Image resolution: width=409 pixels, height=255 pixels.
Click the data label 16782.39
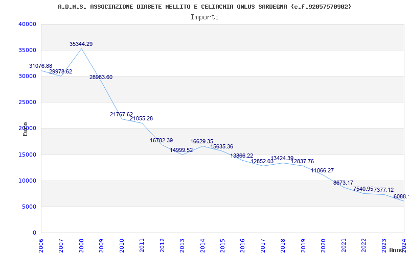pyautogui.click(x=161, y=140)
